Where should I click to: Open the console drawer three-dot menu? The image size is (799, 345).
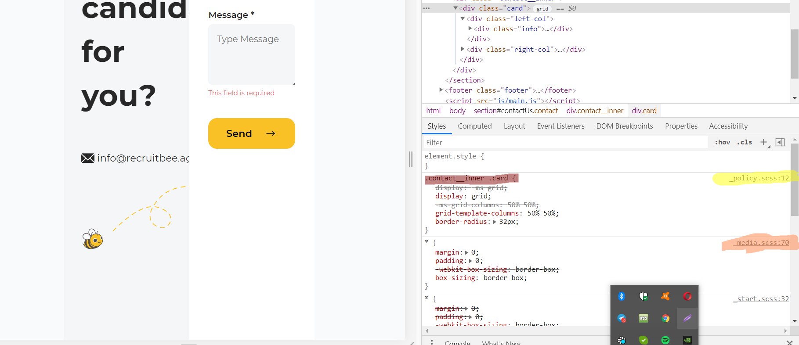[x=432, y=342]
